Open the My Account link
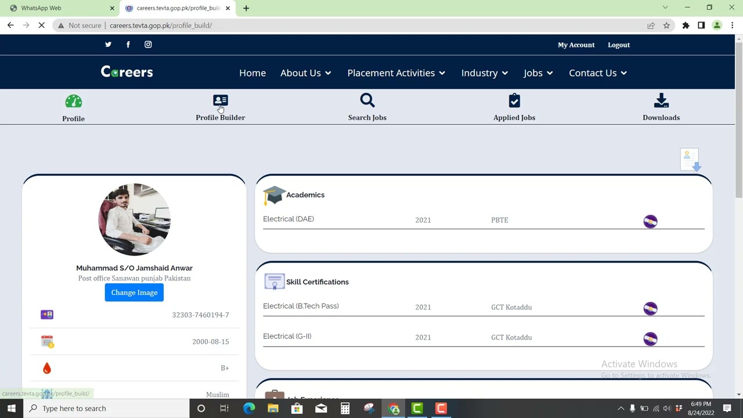 576,45
